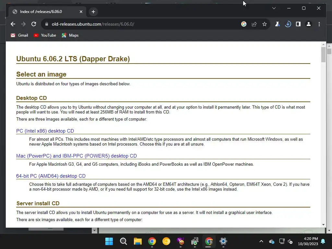Click the Desktop CD heading
Screen dimensions: 332x249
click(31, 98)
